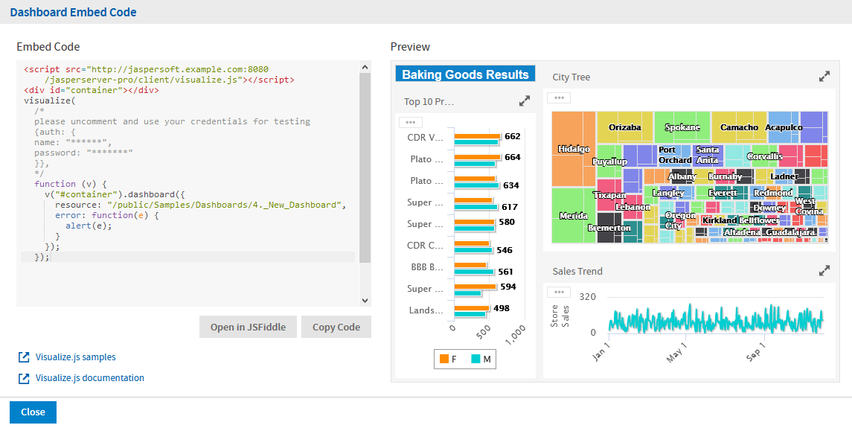Select the Merida tile in City Tree
This screenshot has height=428, width=852.
(573, 215)
